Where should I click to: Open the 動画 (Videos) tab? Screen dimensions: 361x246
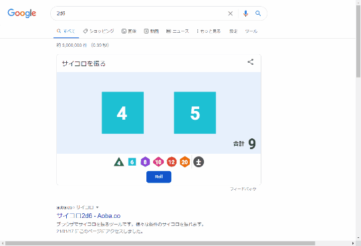pyautogui.click(x=151, y=31)
